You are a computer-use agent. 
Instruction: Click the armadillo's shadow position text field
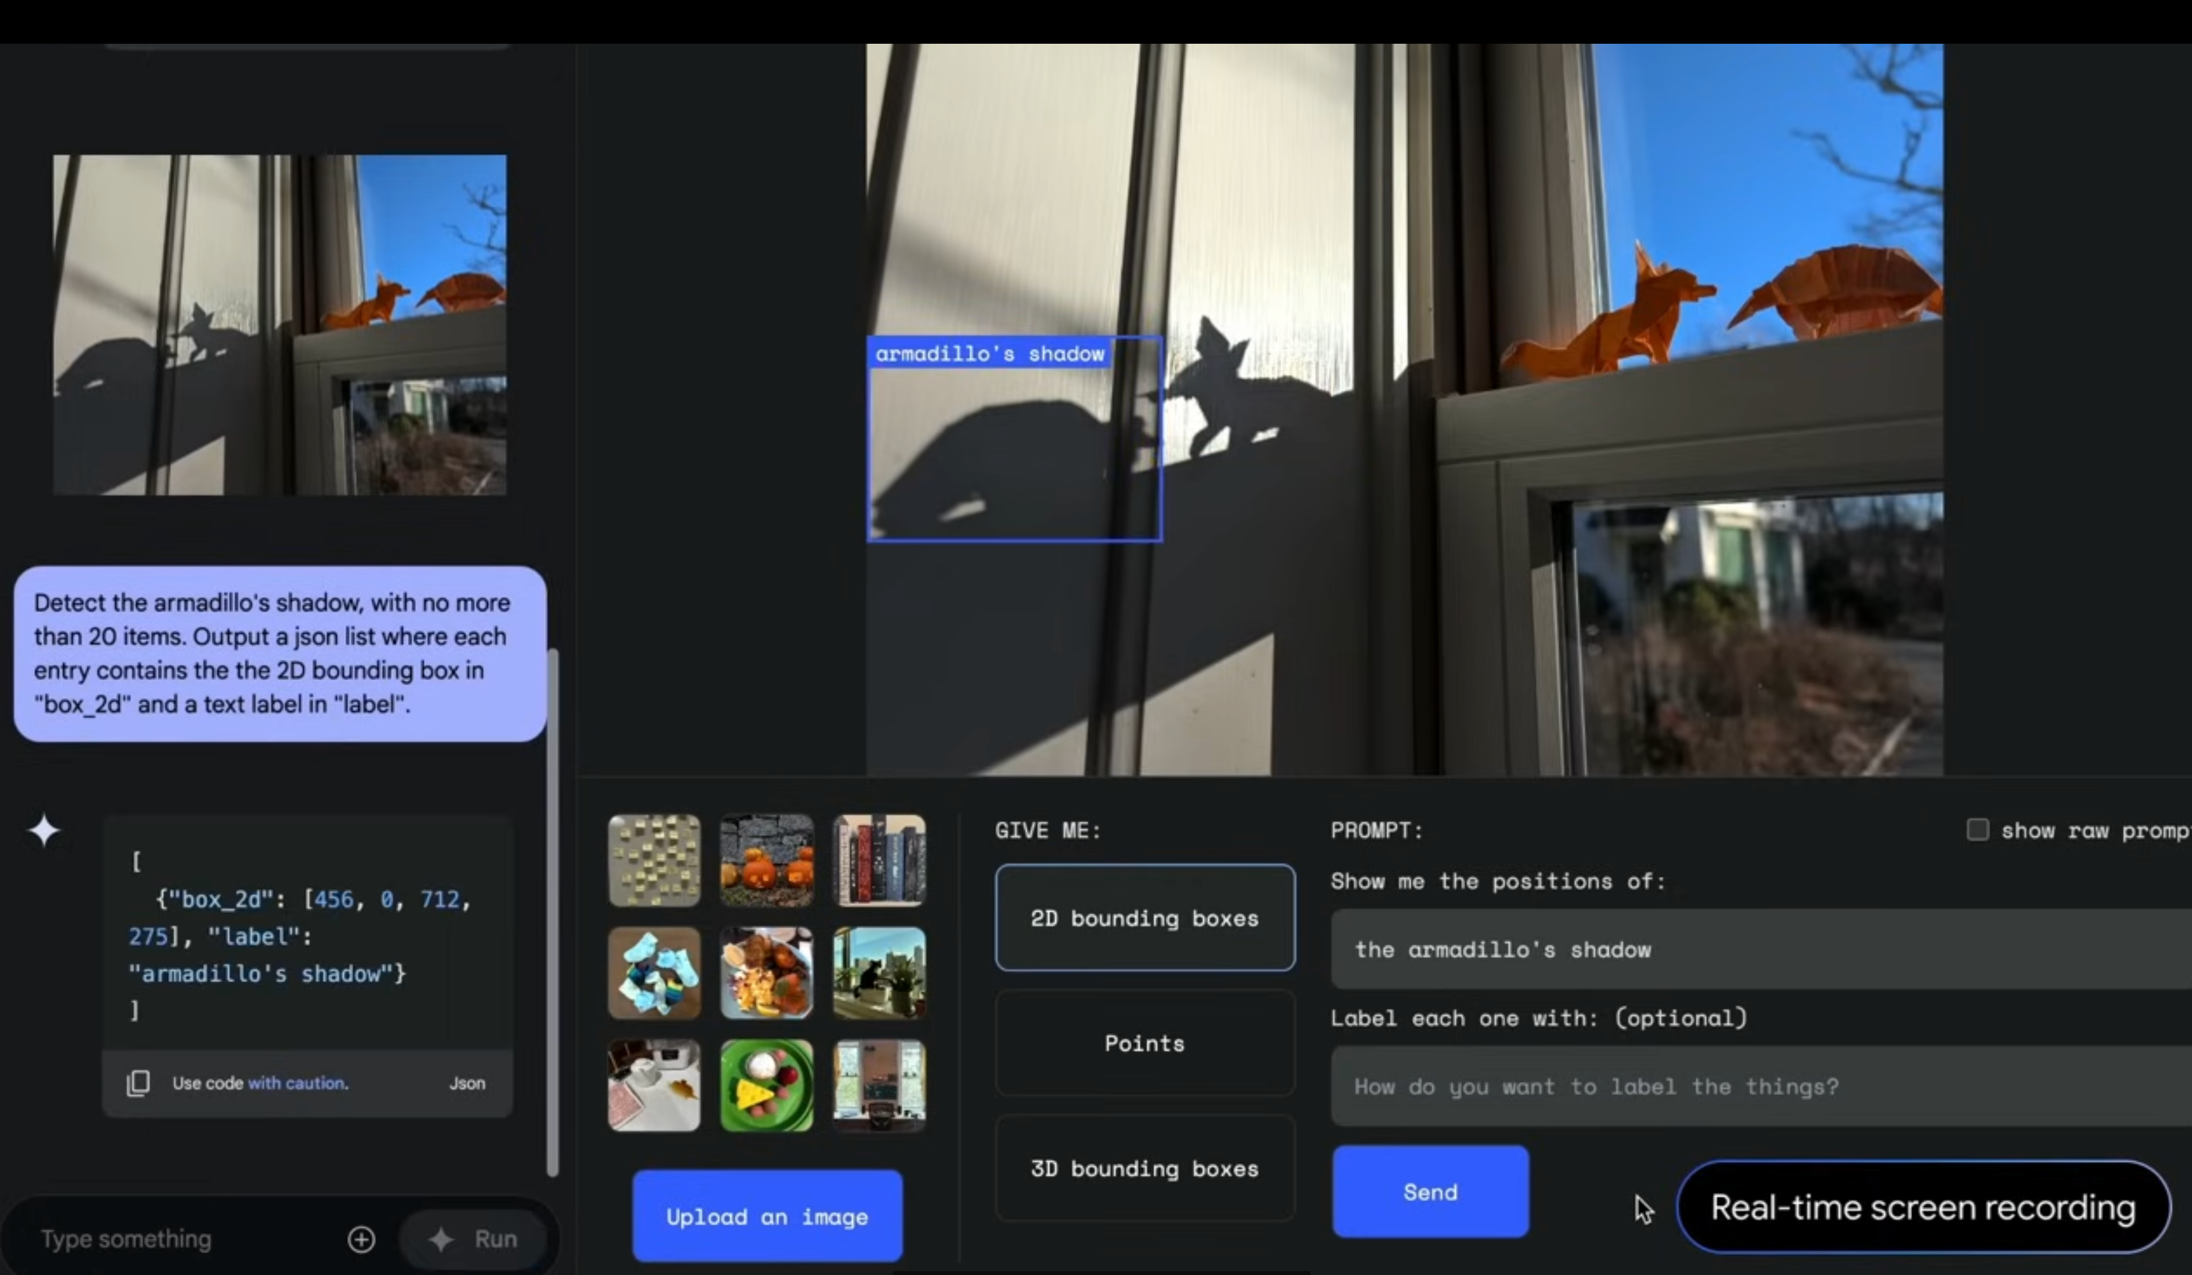pyautogui.click(x=1760, y=949)
